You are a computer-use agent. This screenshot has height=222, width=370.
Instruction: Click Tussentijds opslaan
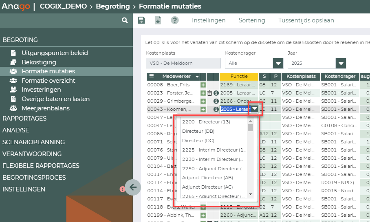306,20
